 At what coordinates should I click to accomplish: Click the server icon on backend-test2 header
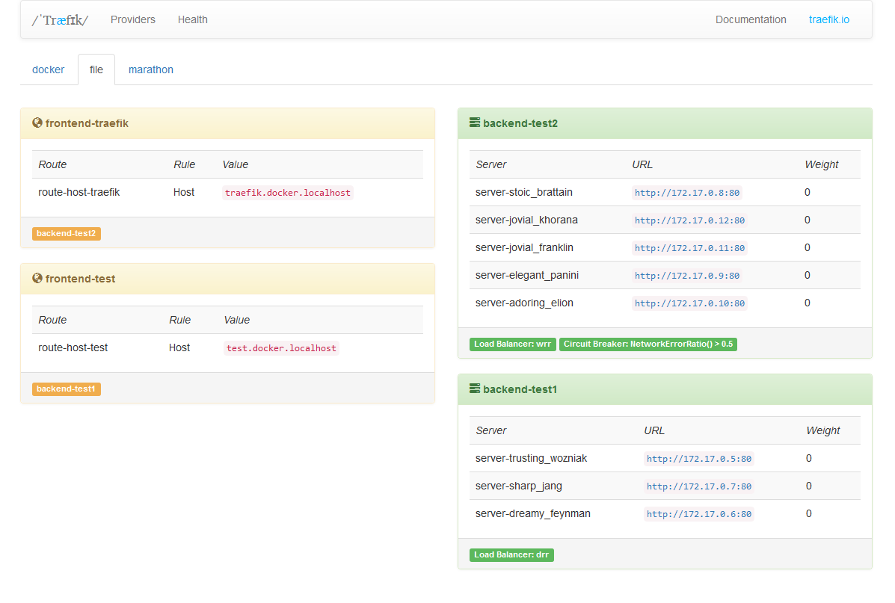point(473,123)
